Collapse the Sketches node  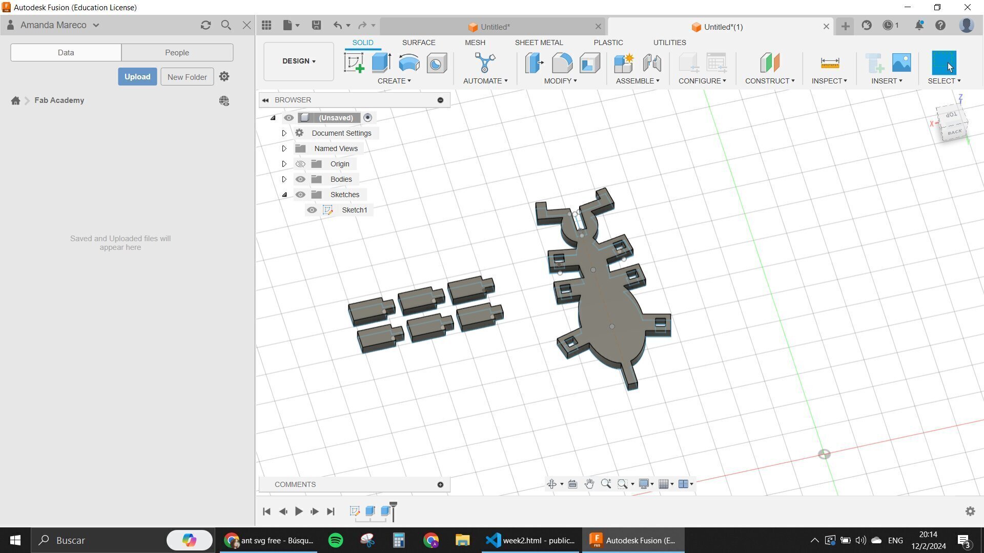click(x=284, y=195)
